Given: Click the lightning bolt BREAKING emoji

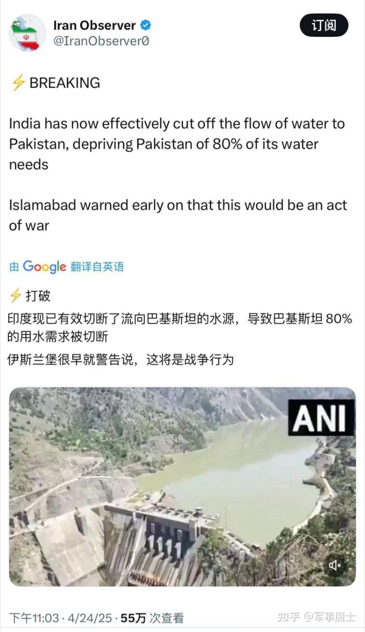Looking at the screenshot, I should pos(18,83).
